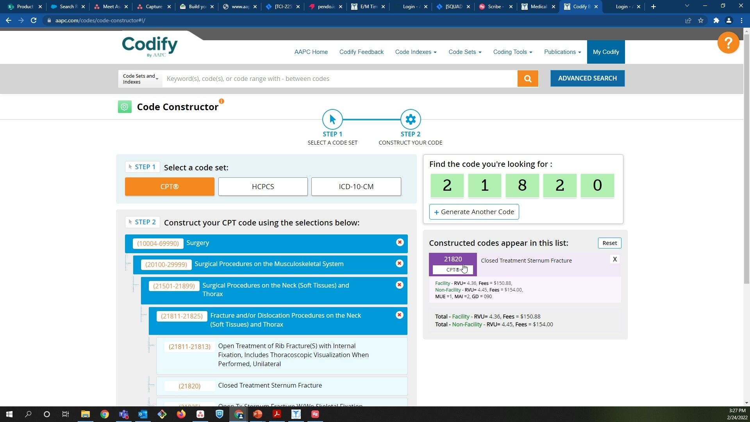Open Code Sets and Indexes search filter

[140, 79]
